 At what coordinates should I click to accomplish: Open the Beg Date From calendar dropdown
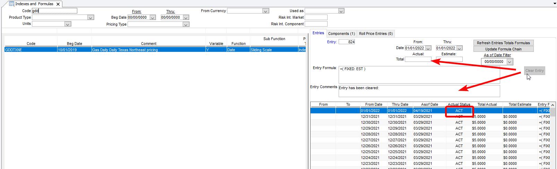click(153, 18)
